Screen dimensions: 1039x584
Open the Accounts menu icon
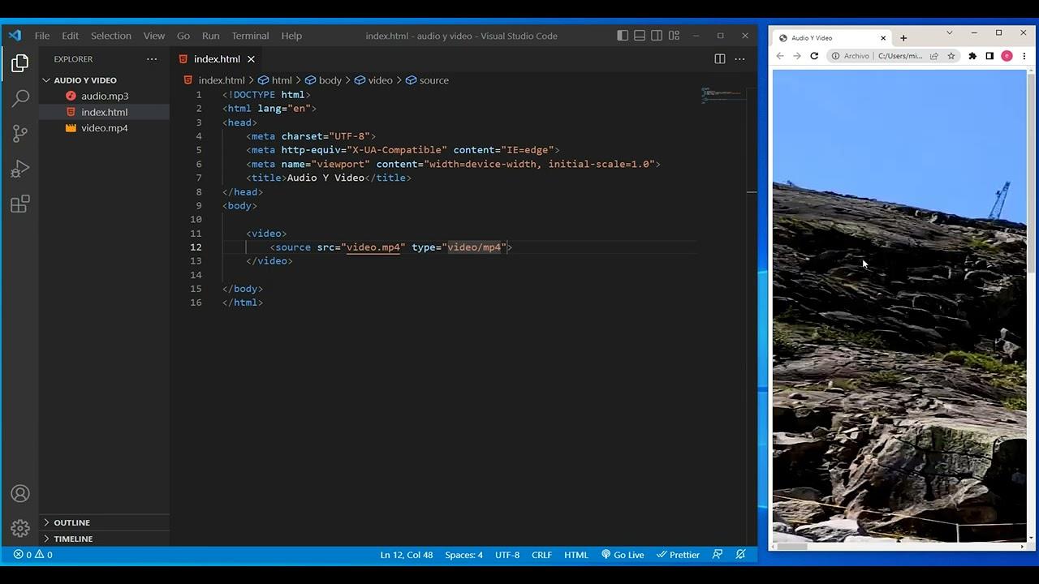[x=20, y=494]
